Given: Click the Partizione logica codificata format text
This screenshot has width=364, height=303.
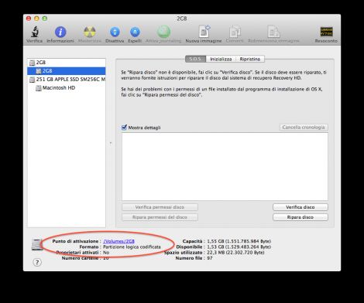Looking at the screenshot, I should point(132,247).
